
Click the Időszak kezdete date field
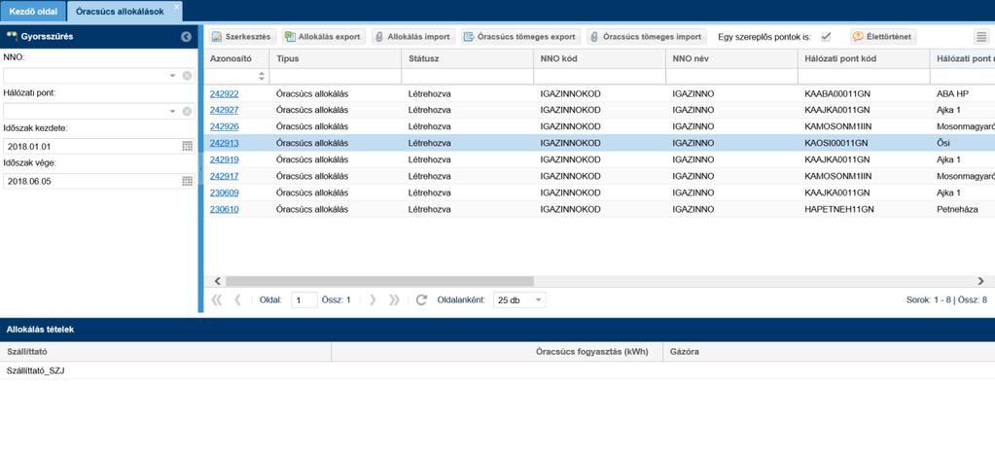pos(92,146)
